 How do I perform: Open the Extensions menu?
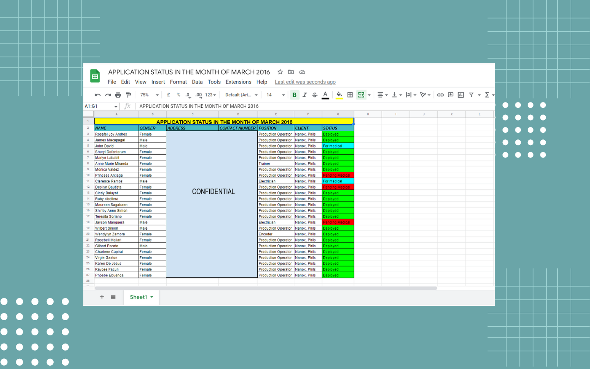pyautogui.click(x=238, y=82)
